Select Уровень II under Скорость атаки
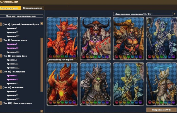 (x=12, y=48)
